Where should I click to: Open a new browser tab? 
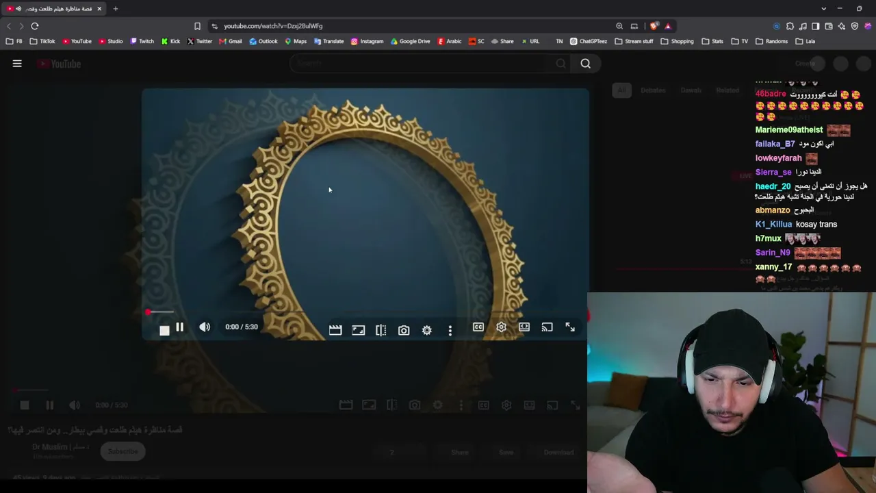[116, 9]
